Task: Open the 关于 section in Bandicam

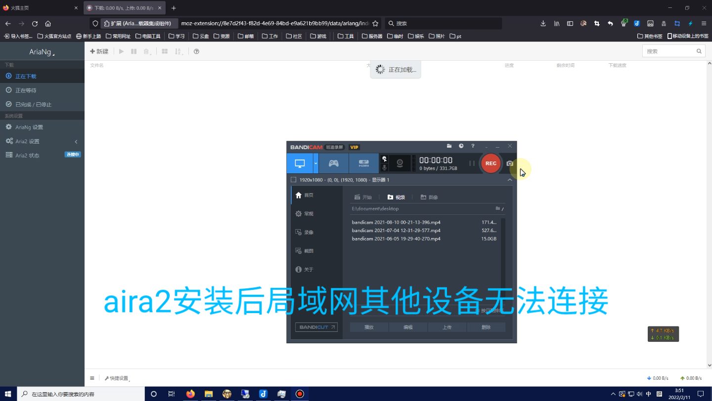Action: pyautogui.click(x=316, y=270)
